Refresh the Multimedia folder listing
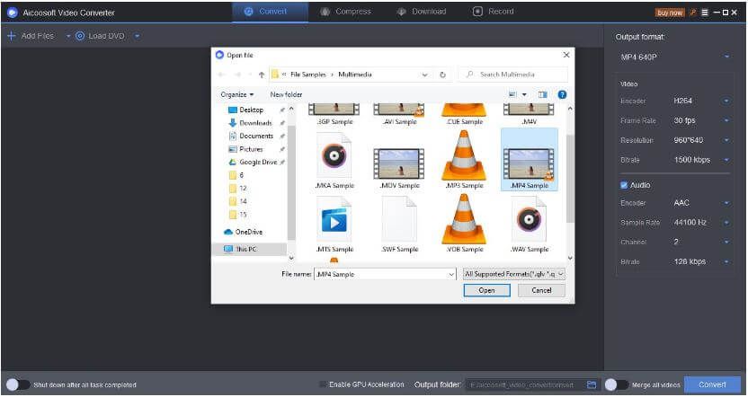This screenshot has height=397, width=748. 442,75
